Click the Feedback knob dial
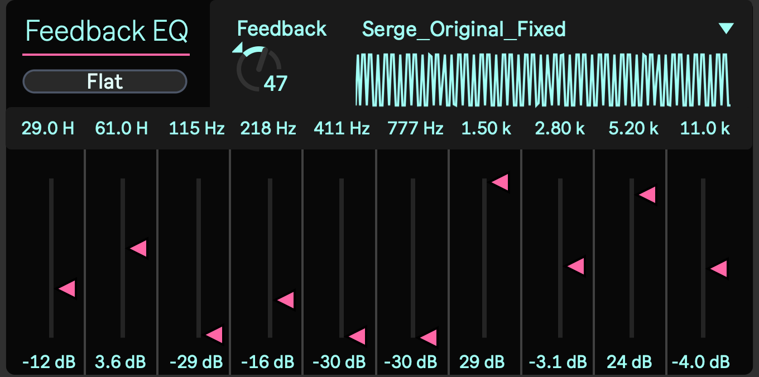 [257, 69]
